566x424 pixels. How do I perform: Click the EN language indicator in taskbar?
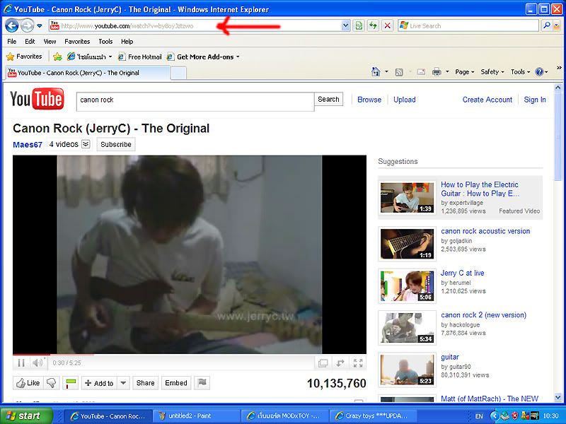pos(479,416)
